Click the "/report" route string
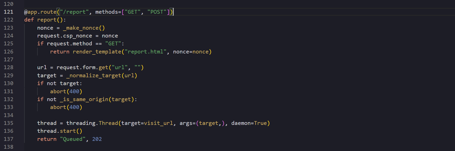Screen dimensions: 455x151 tap(74, 12)
